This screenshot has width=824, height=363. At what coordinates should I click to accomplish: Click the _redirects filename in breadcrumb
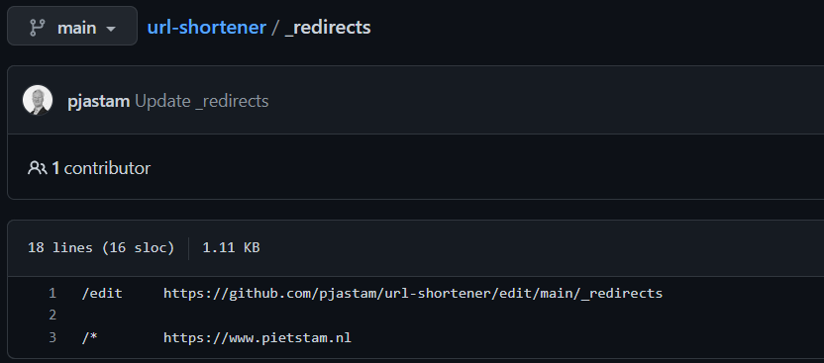pos(328,28)
